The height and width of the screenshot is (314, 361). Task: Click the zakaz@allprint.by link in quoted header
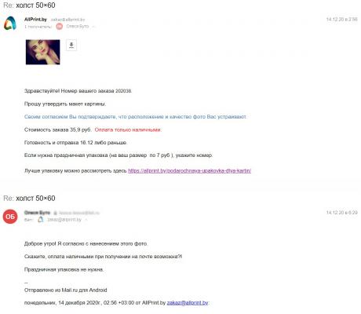[188, 303]
